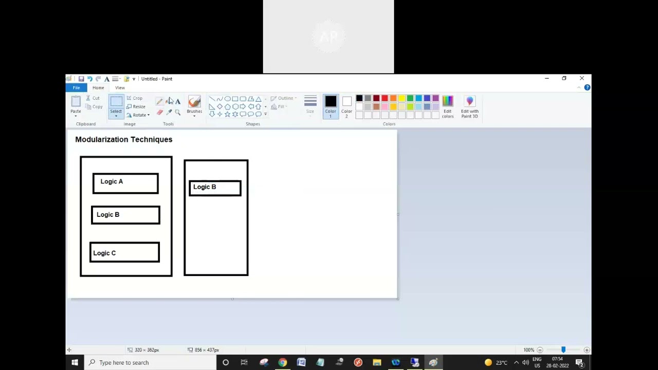Open Edit with Paint 3D

click(x=469, y=107)
